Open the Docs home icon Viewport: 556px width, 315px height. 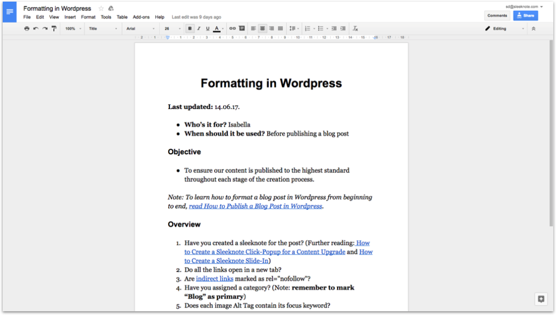(x=10, y=12)
